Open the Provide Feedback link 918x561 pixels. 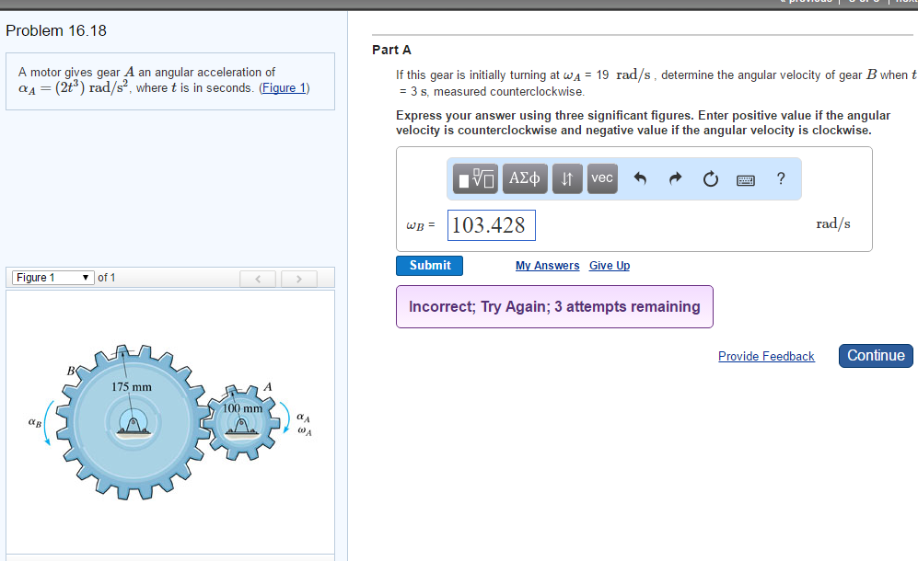[766, 356]
